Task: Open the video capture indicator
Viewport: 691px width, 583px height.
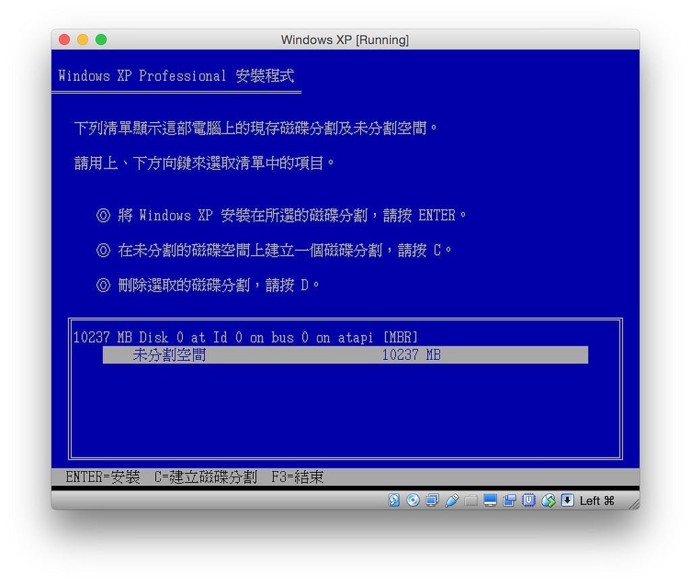Action: [509, 500]
